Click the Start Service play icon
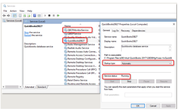The image size is (178, 111). click(x=45, y=15)
